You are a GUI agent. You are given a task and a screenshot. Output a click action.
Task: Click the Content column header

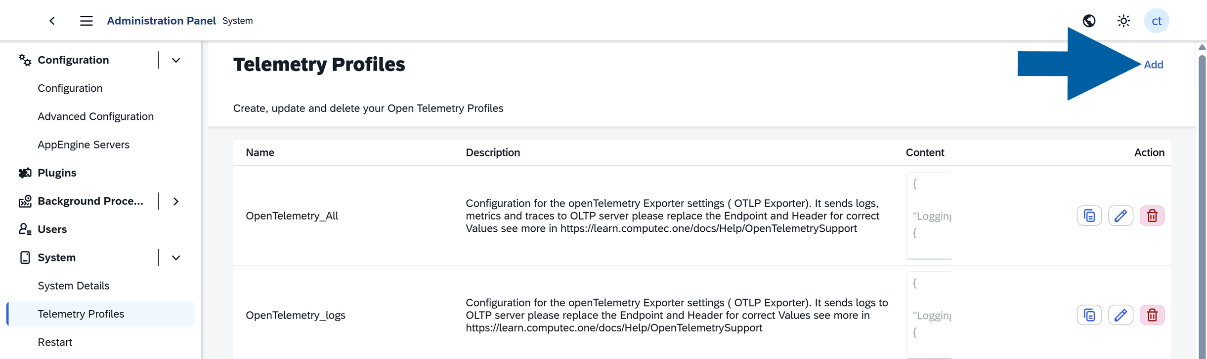925,152
